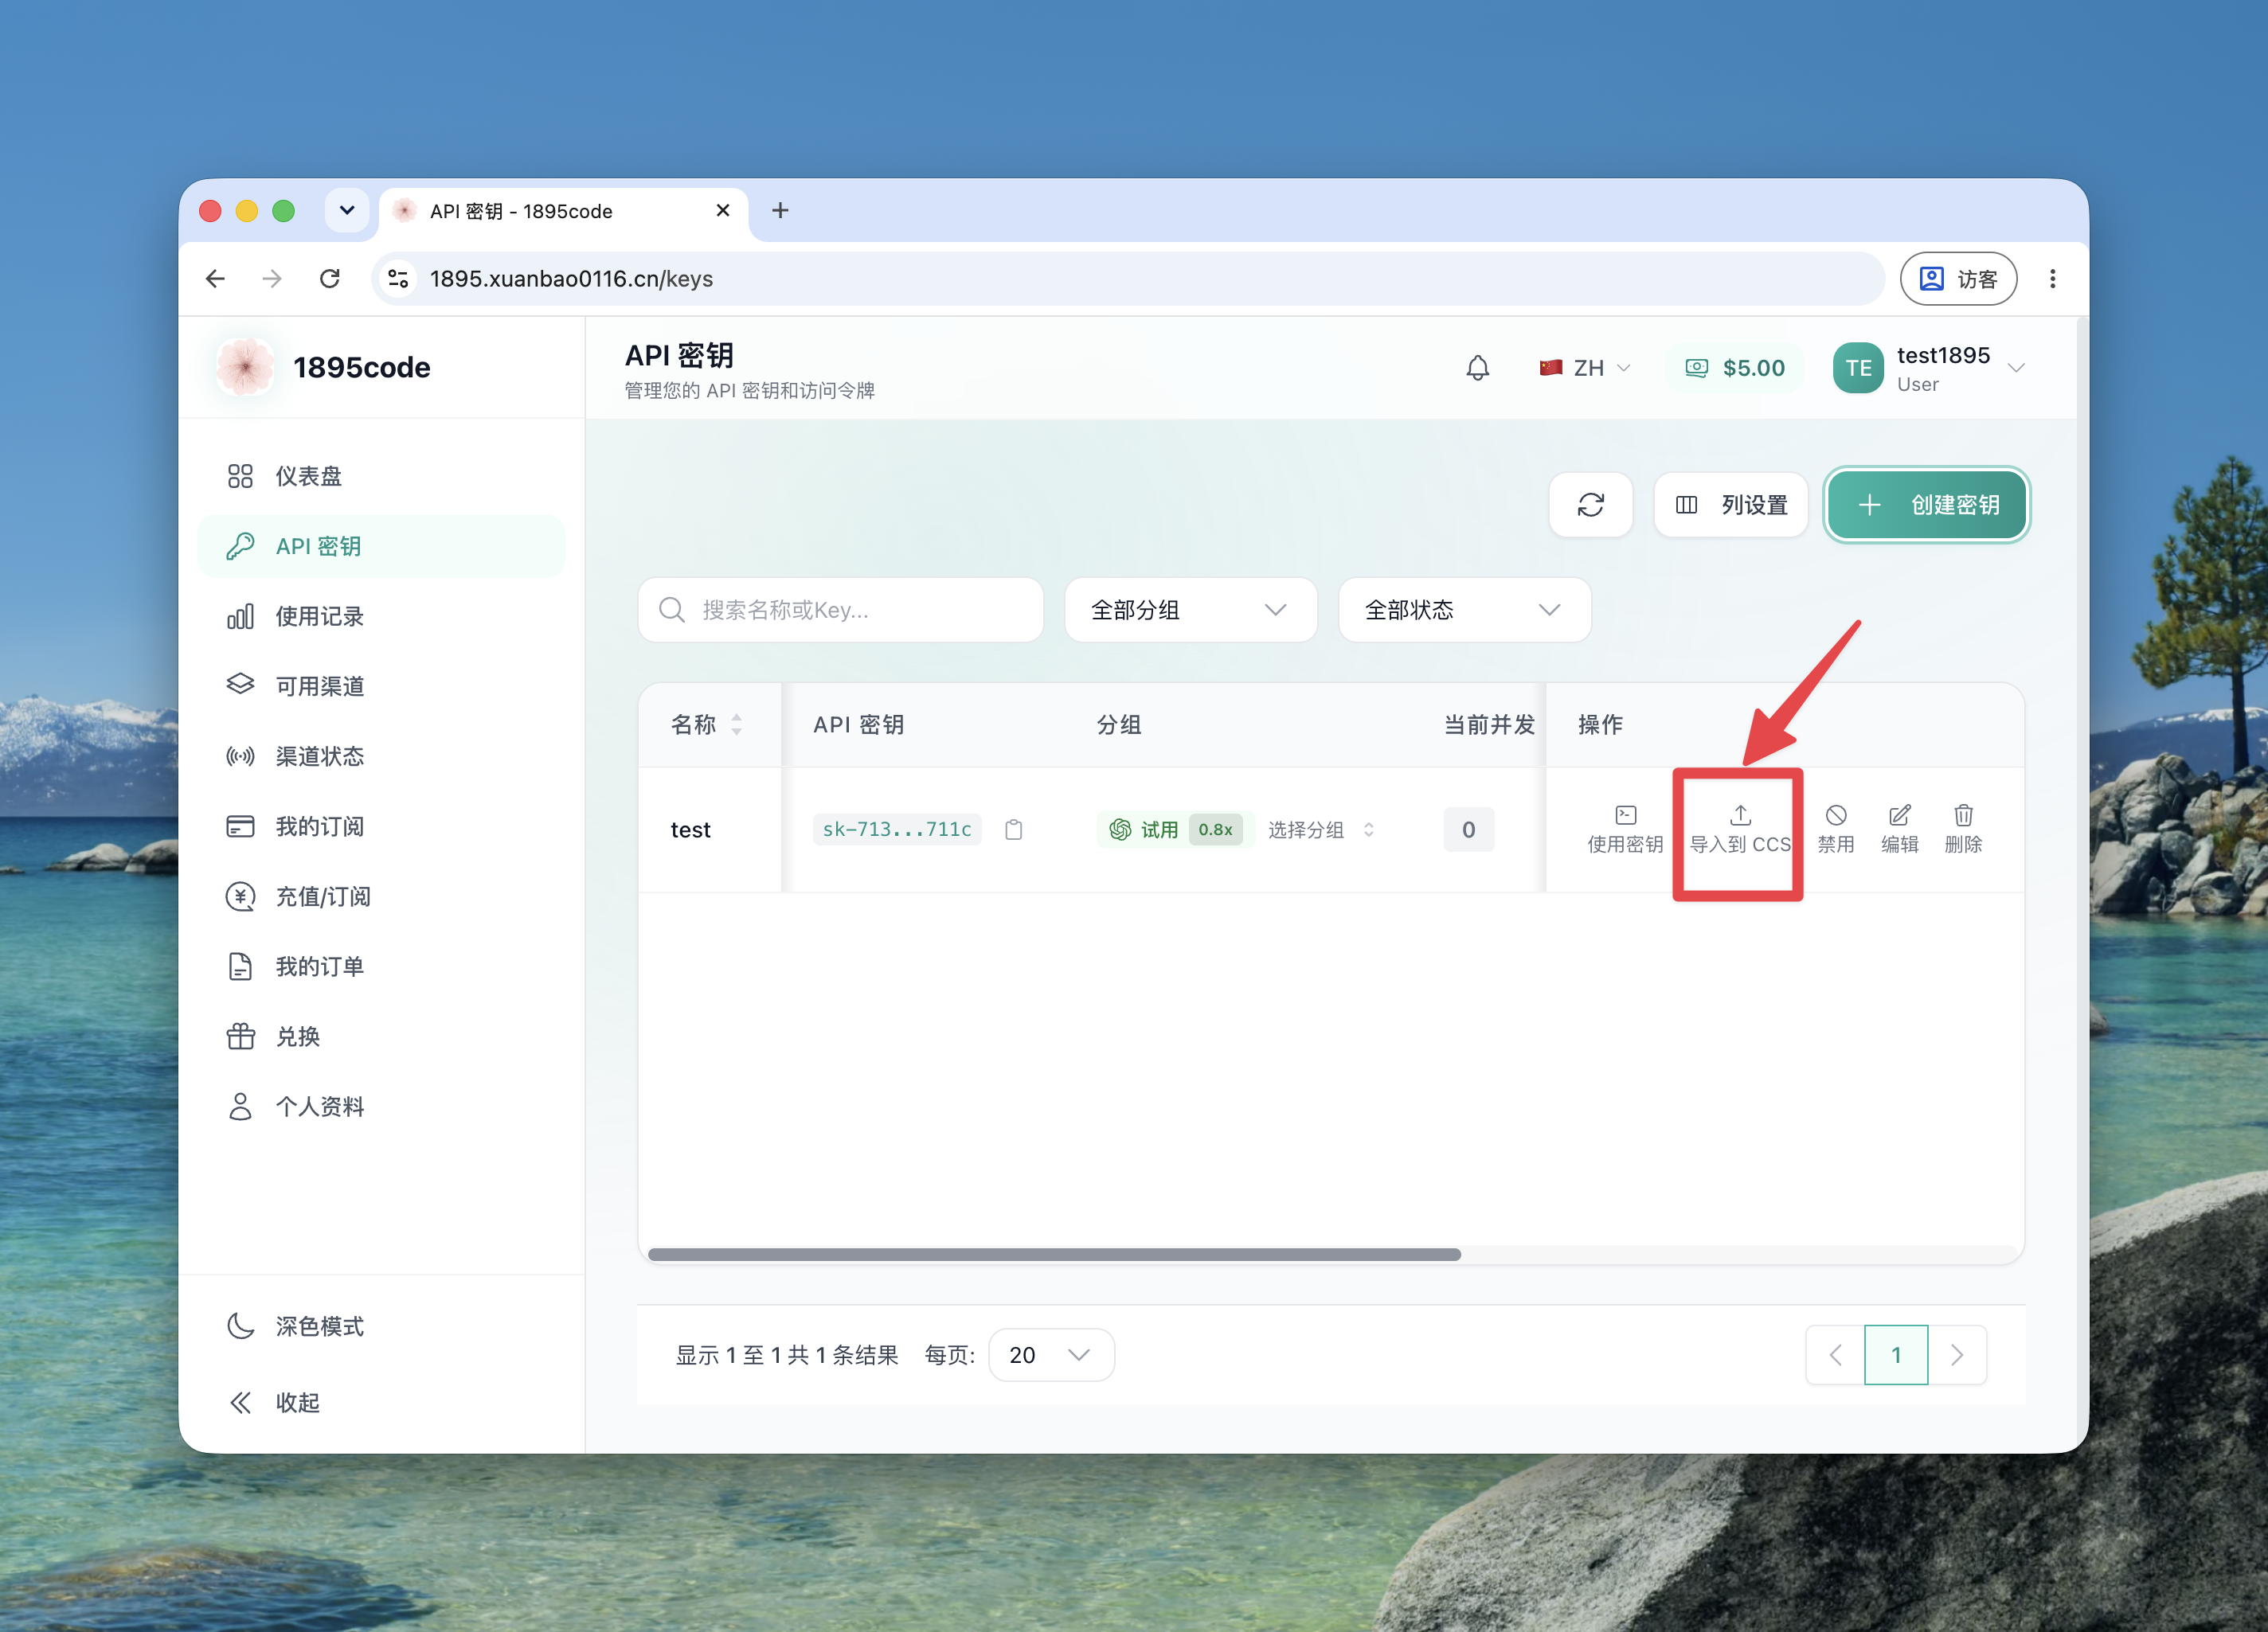Open the 访客 guest profile button
2268x1632 pixels.
pyautogui.click(x=1958, y=279)
